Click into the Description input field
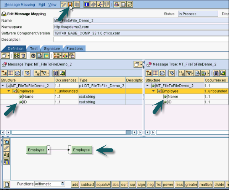Screen dimensions: 229x190 (x=141, y=39)
